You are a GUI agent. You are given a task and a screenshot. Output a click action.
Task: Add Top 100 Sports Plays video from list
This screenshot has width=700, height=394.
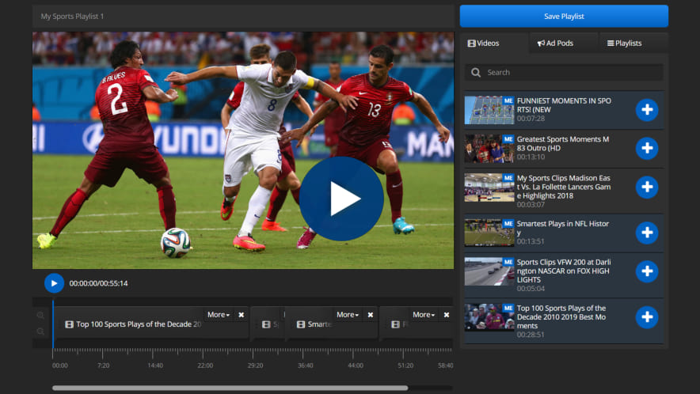pyautogui.click(x=646, y=317)
